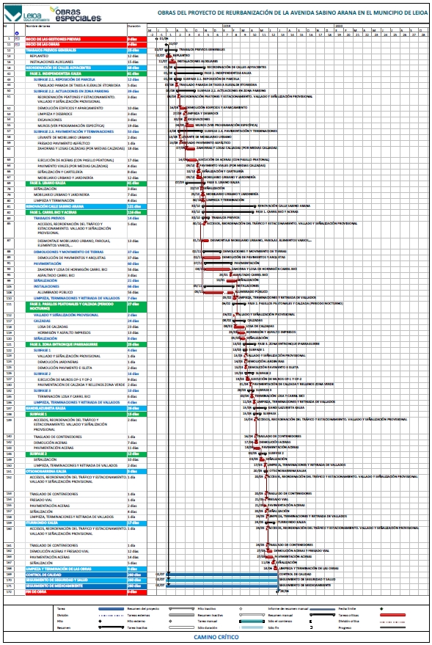Click the Progreso line sample in legend
Screen dimensions: 432x645
[393, 627]
